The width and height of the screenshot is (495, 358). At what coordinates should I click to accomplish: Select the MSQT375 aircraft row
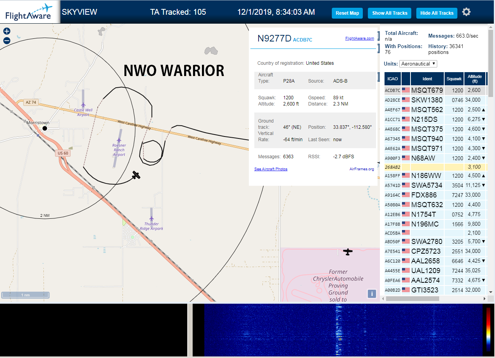435,129
